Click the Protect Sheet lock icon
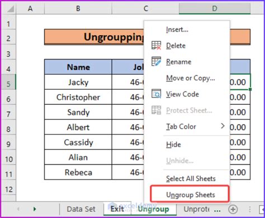This screenshot has height=218, width=265. (156, 110)
